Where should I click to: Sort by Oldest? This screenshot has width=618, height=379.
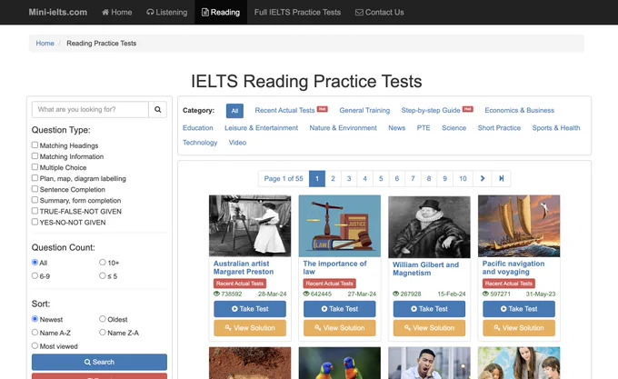pyautogui.click(x=103, y=319)
